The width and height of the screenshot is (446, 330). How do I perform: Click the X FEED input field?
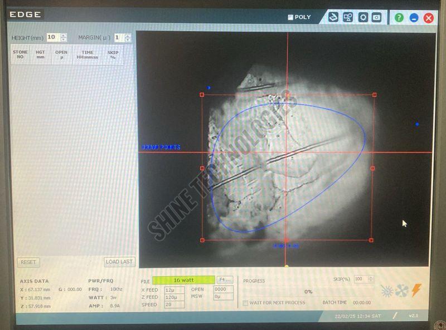coord(174,290)
